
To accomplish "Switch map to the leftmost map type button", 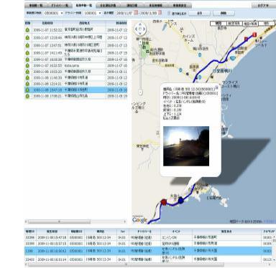I will 218,24.
